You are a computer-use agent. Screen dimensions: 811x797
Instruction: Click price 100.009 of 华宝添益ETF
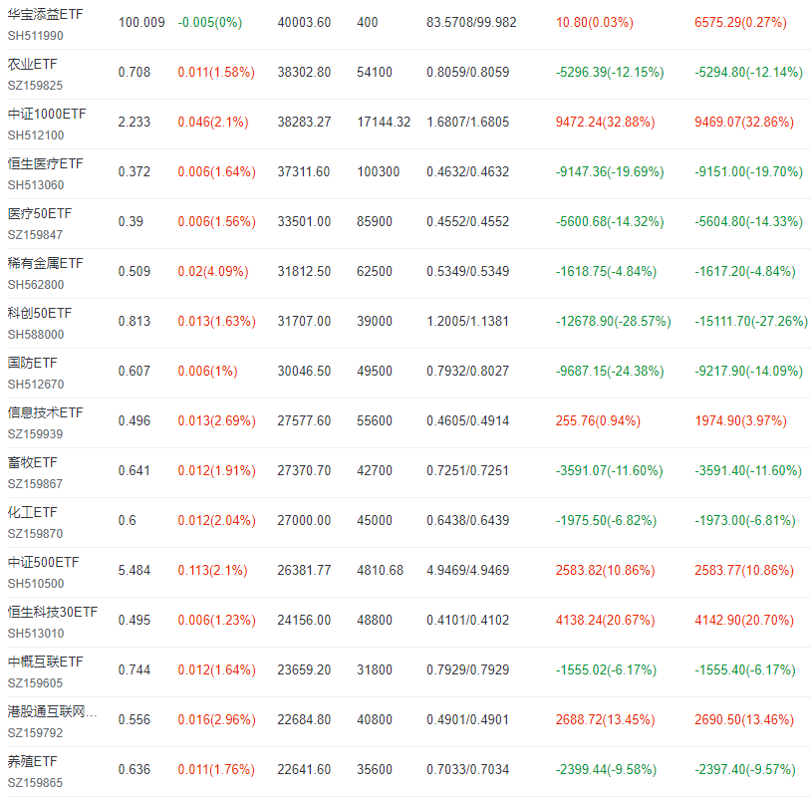[x=141, y=22]
